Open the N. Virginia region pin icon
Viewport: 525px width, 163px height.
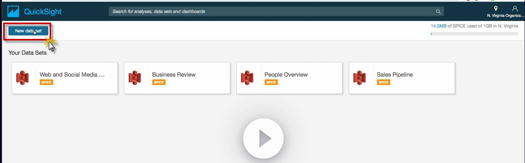(x=496, y=8)
